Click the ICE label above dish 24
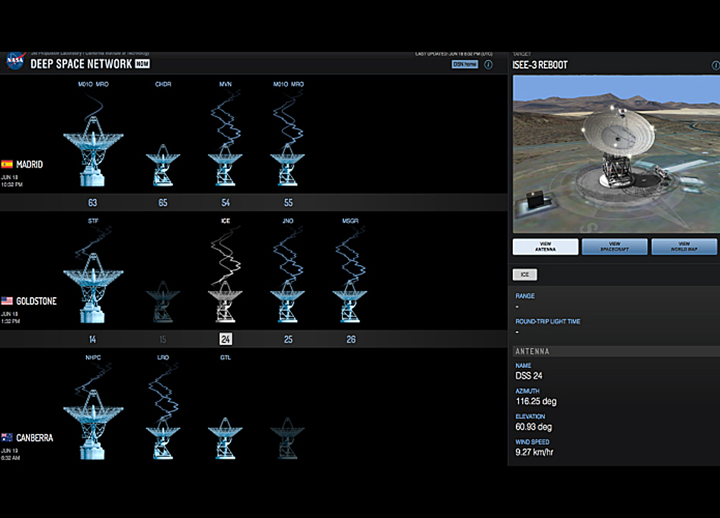The image size is (720, 518). [x=226, y=221]
